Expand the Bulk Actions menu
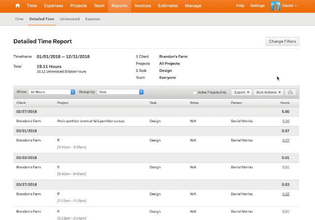Screen dimensions: 315x220 [269, 92]
